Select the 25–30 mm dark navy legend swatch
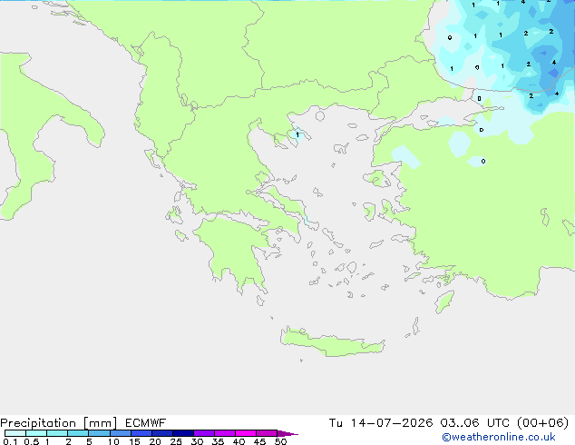 pos(183,433)
